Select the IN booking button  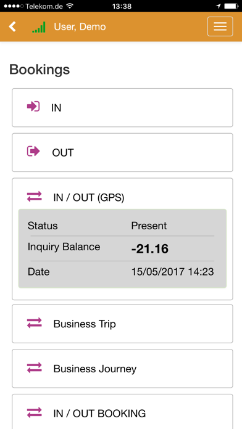click(122, 107)
